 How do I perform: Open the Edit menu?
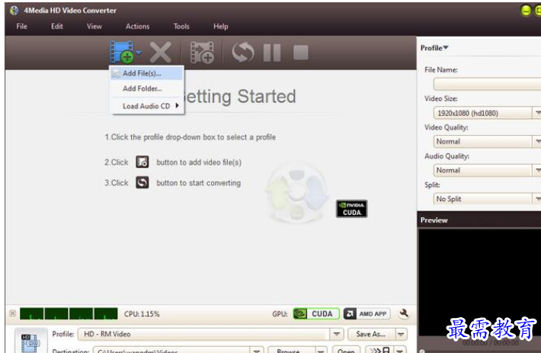click(57, 26)
